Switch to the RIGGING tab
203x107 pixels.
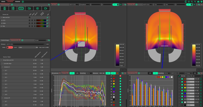(x=18, y=2)
